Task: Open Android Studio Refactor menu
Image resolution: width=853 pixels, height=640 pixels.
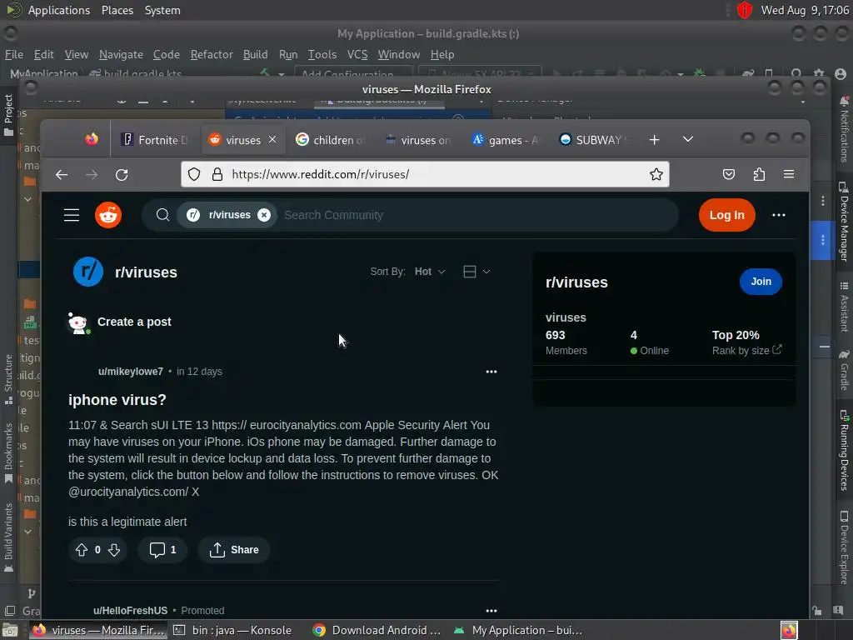Action: (212, 54)
